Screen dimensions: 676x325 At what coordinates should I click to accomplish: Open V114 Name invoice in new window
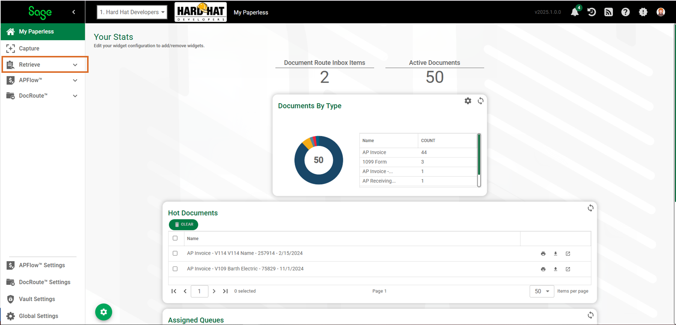568,254
